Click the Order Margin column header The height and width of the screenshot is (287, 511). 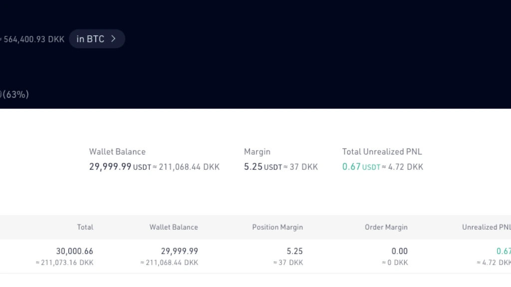(386, 227)
